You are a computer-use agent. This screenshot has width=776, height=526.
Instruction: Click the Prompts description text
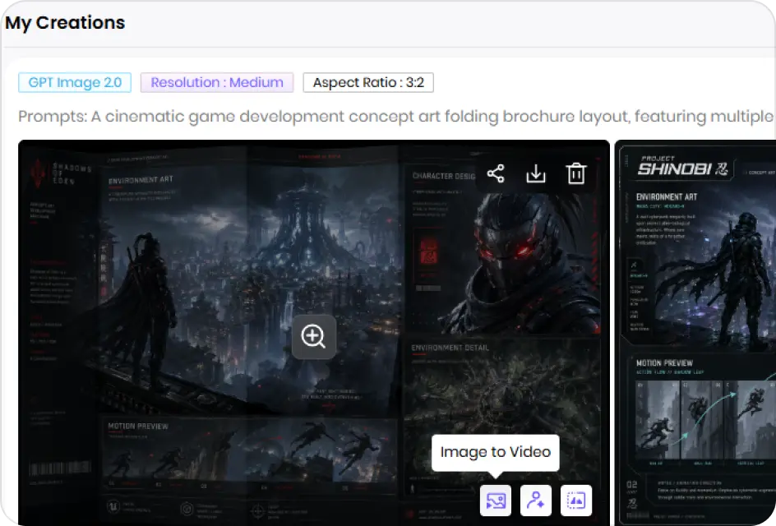point(396,116)
